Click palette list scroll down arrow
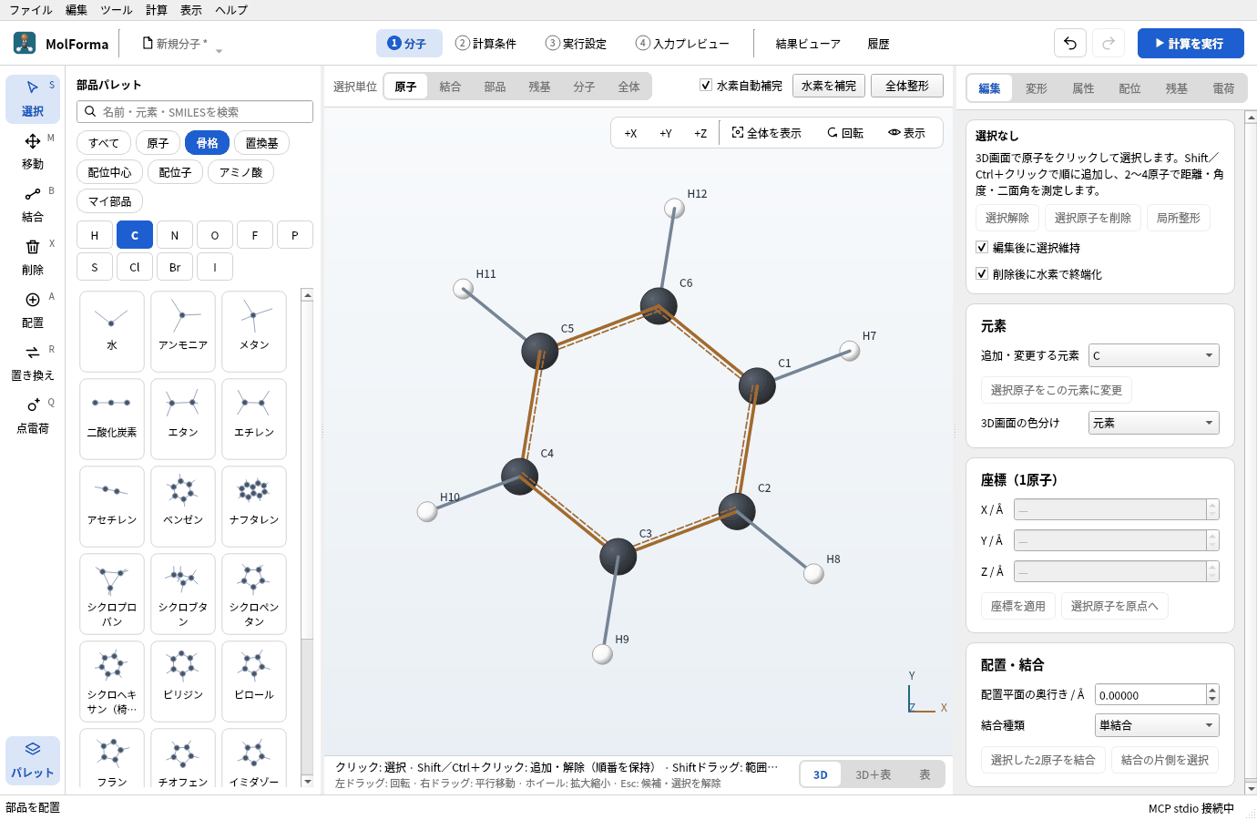 pos(307,781)
